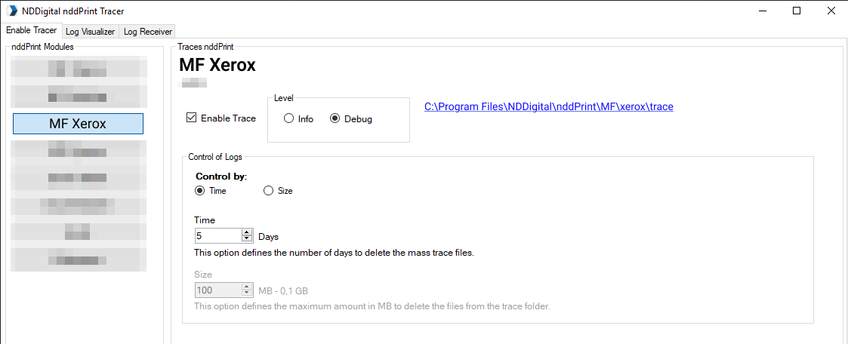Select the MF Xerox module
The height and width of the screenshot is (344, 848).
[x=78, y=124]
